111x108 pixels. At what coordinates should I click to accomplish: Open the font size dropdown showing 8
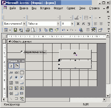72,24
